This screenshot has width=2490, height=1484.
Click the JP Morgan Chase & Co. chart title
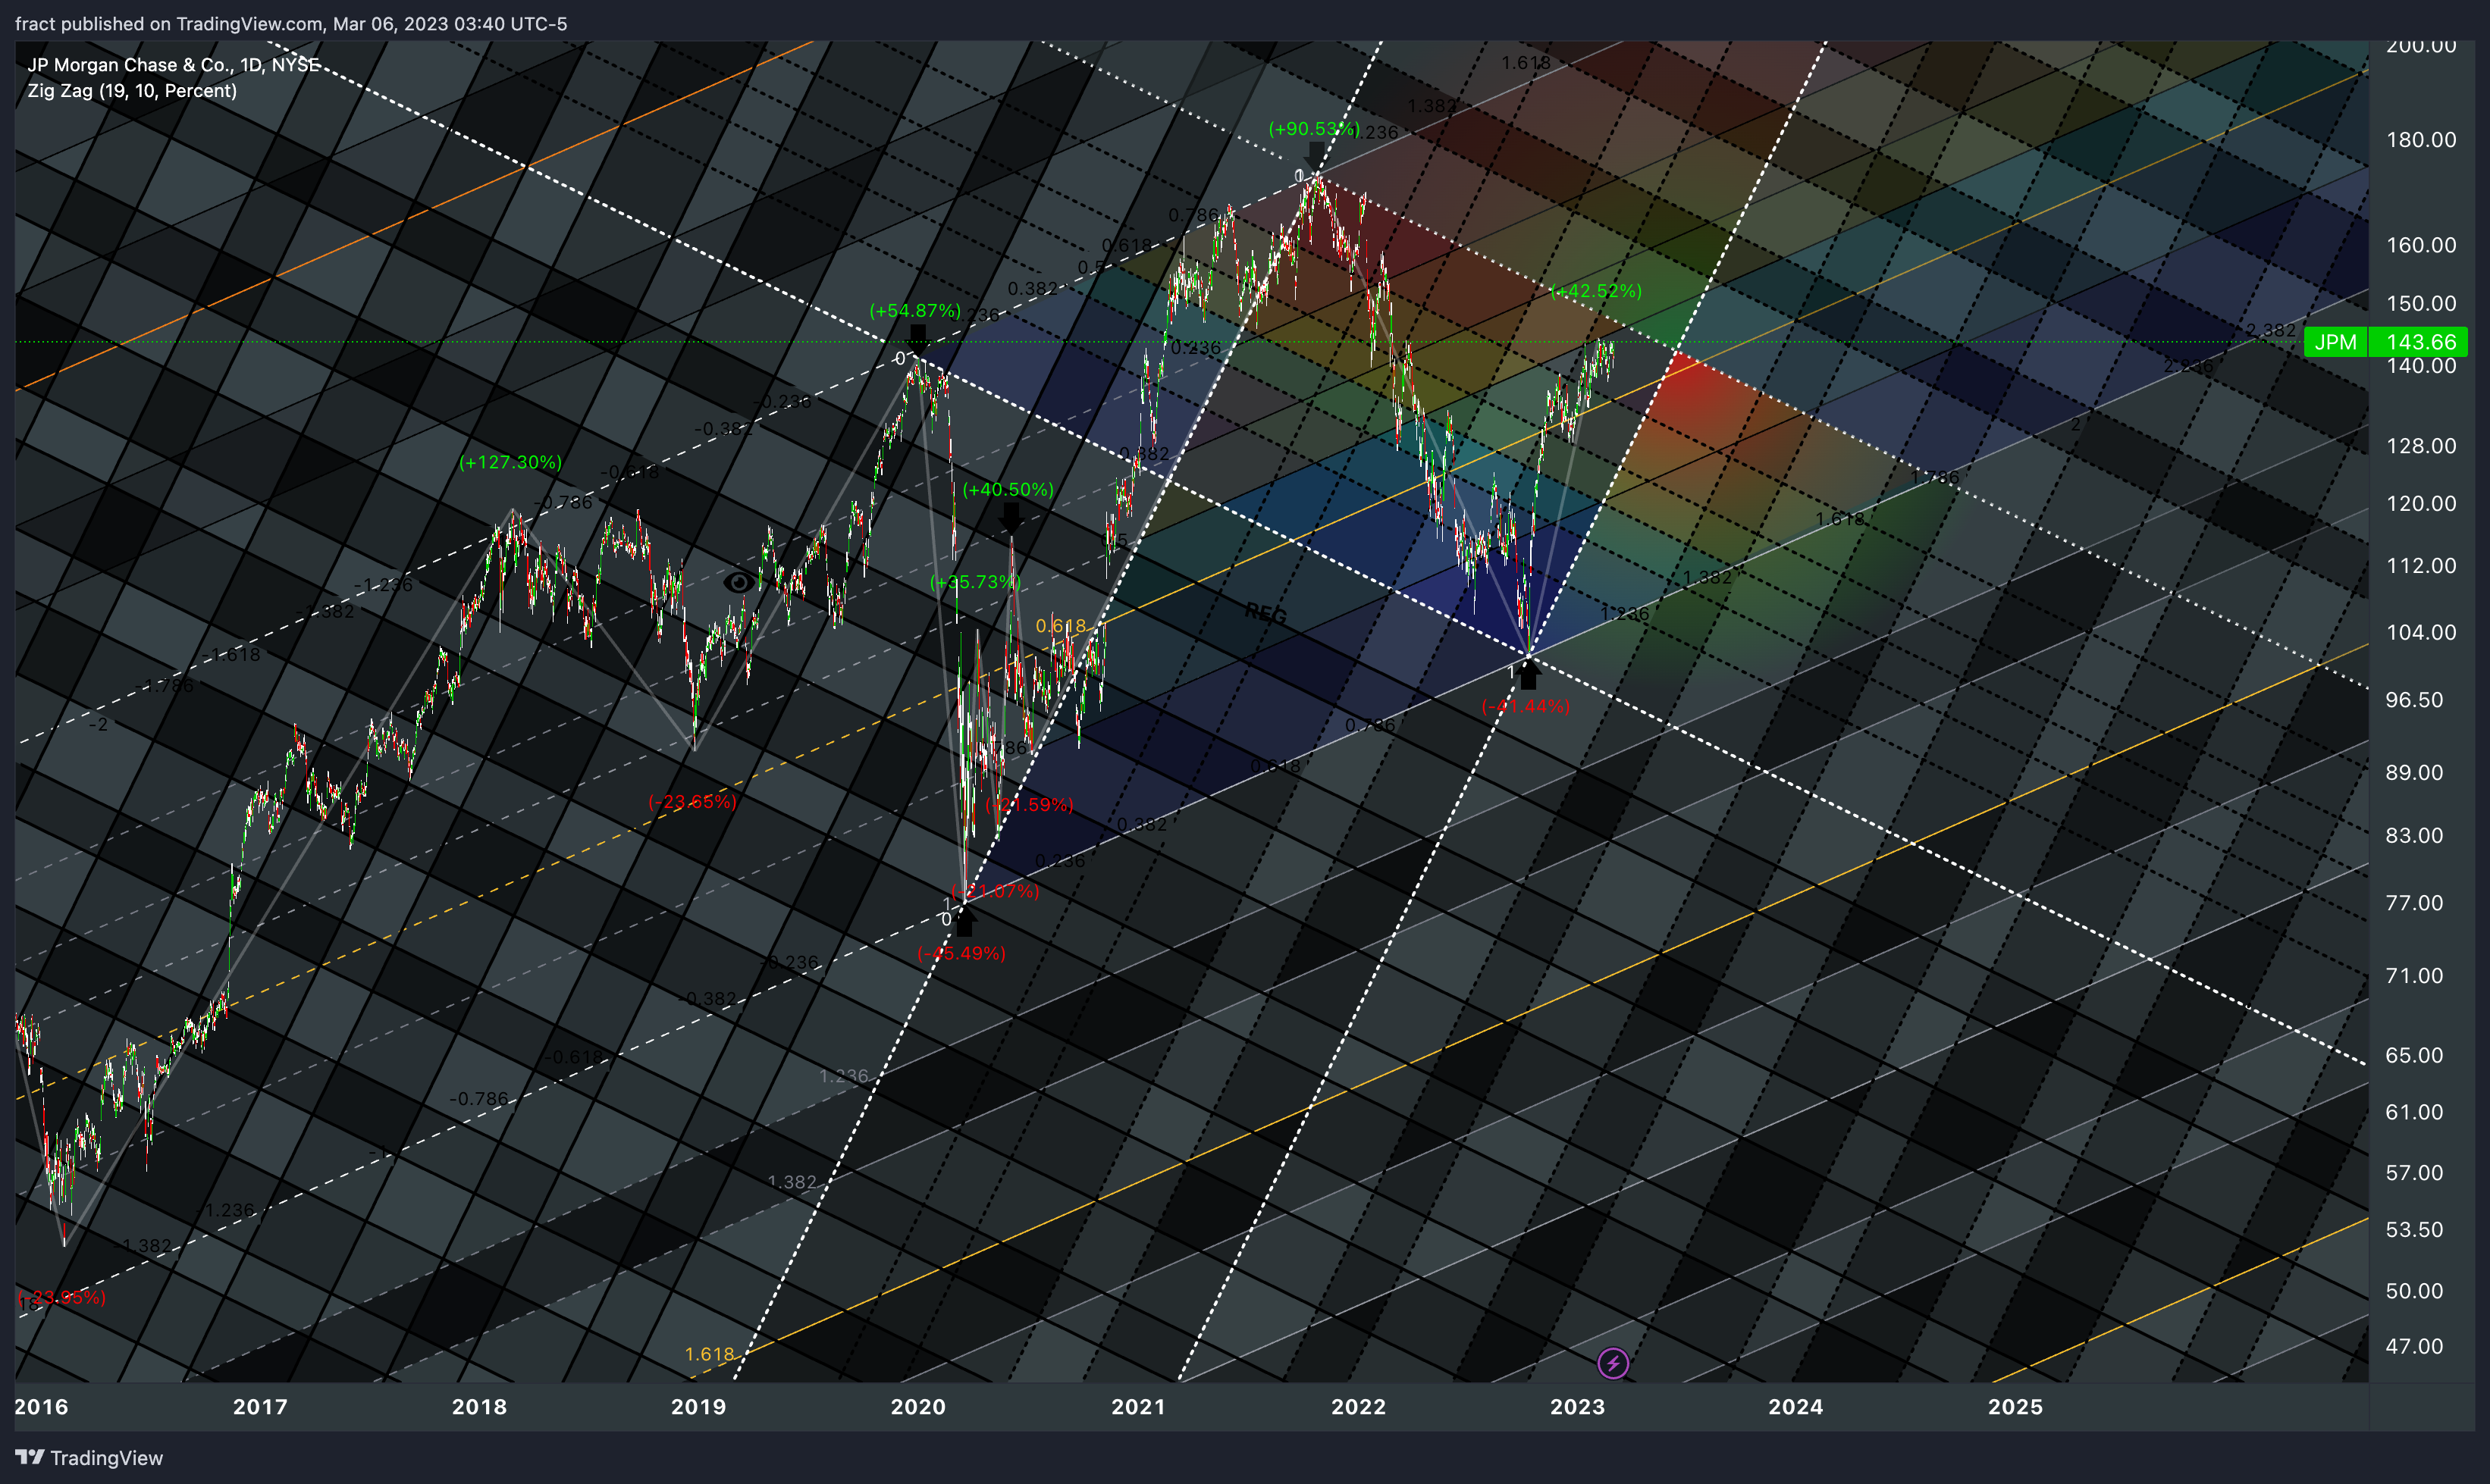[174, 65]
